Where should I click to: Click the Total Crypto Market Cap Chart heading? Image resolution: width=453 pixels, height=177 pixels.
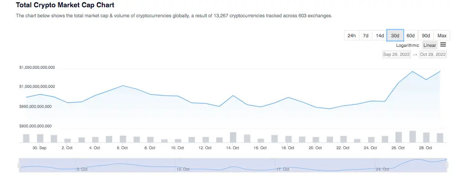65,5
